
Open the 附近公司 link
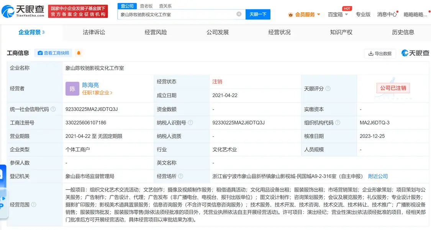coord(378,176)
